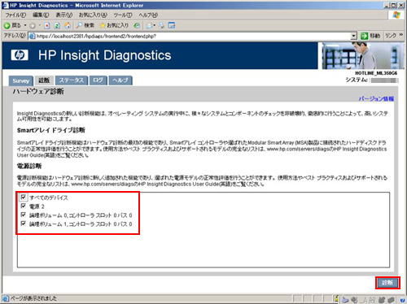
Task: Toggle the power supply 電源 2 checkbox
Action: (24, 206)
